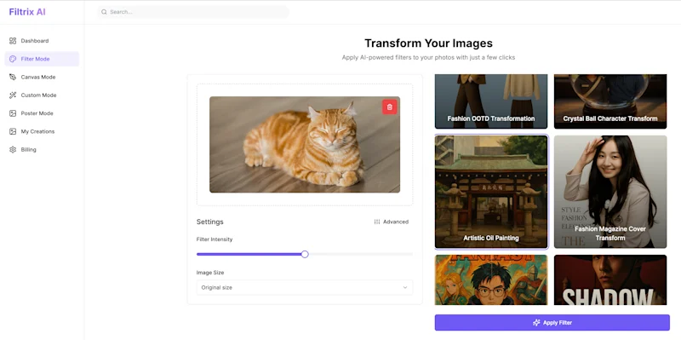Click the My Creations image icon

tap(13, 131)
